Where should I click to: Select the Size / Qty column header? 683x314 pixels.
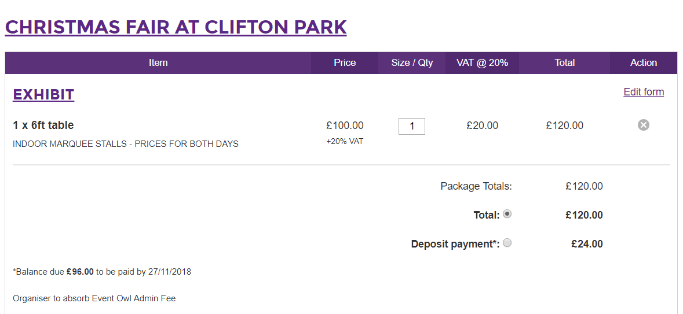(412, 62)
